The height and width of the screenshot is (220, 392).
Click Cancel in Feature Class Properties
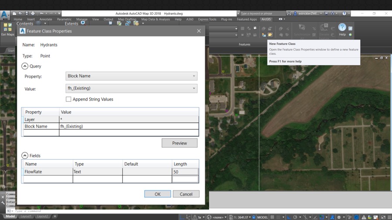tap(186, 194)
